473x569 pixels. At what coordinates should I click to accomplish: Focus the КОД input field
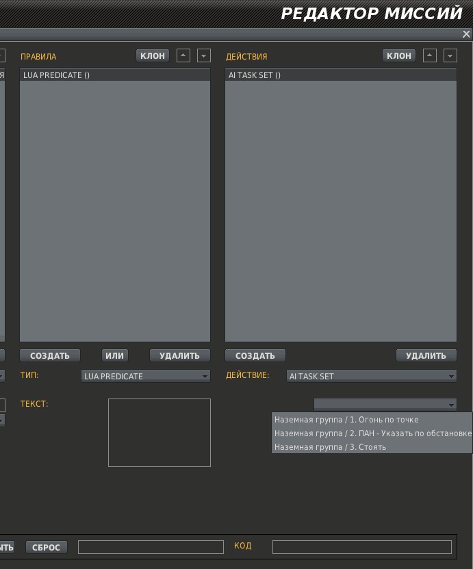(362, 547)
